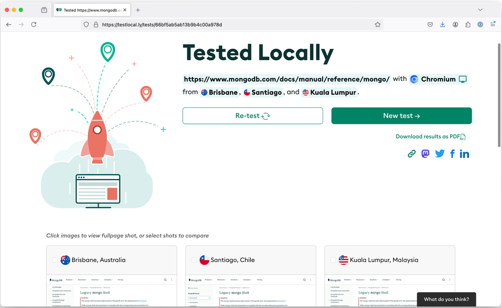Viewport: 502px width, 308px height.
Task: Select the Santiago, Chile checkbox
Action: click(x=194, y=260)
